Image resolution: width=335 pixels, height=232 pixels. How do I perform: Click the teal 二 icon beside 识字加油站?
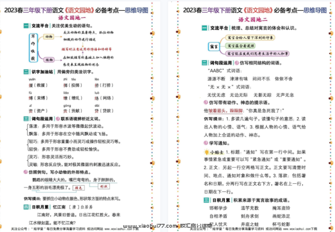pyautogui.click(x=26, y=72)
